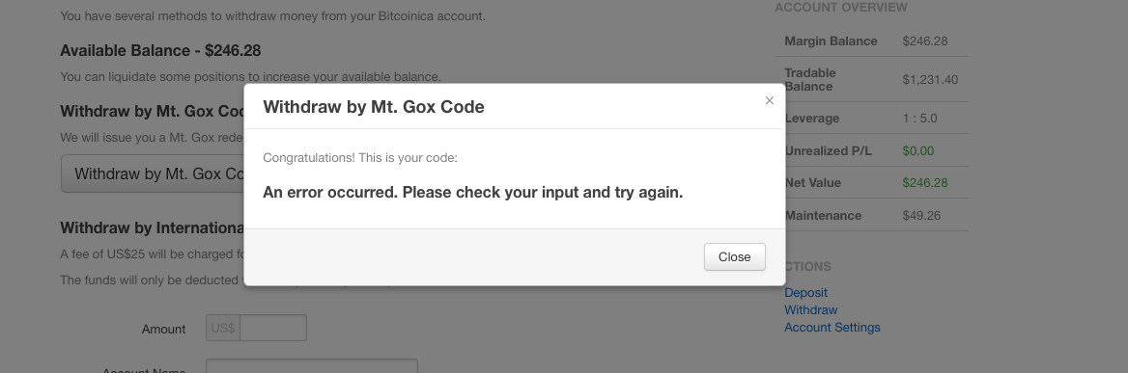Select the error message text in the dialog

472,192
